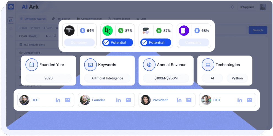Image resolution: width=273 pixels, height=136 pixels.
Task: Click the Founder title link
Action: pyautogui.click(x=98, y=100)
